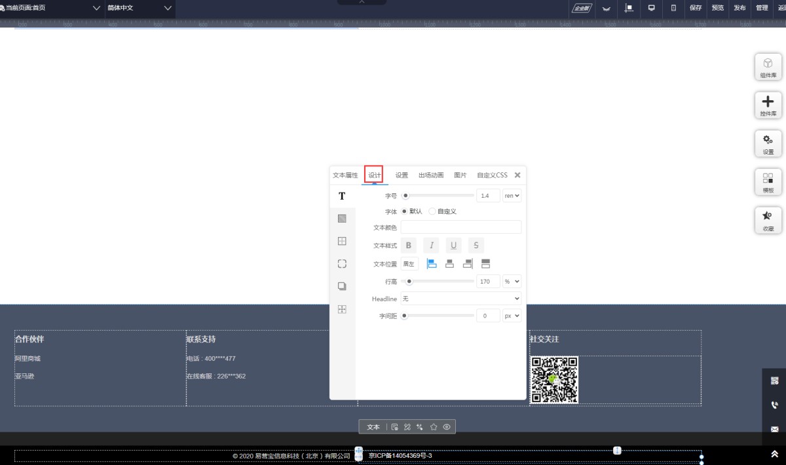Switch to the 出场动画 tab
Screen dimensions: 786x465
(x=431, y=176)
